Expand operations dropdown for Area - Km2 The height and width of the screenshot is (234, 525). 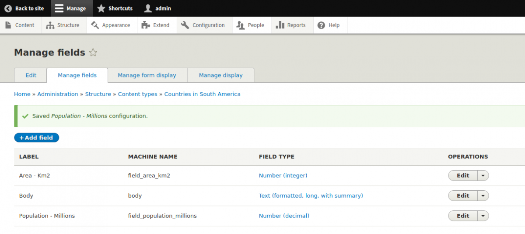(x=483, y=175)
